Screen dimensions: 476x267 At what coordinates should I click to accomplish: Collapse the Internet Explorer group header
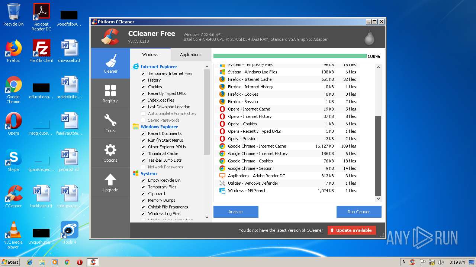(159, 67)
